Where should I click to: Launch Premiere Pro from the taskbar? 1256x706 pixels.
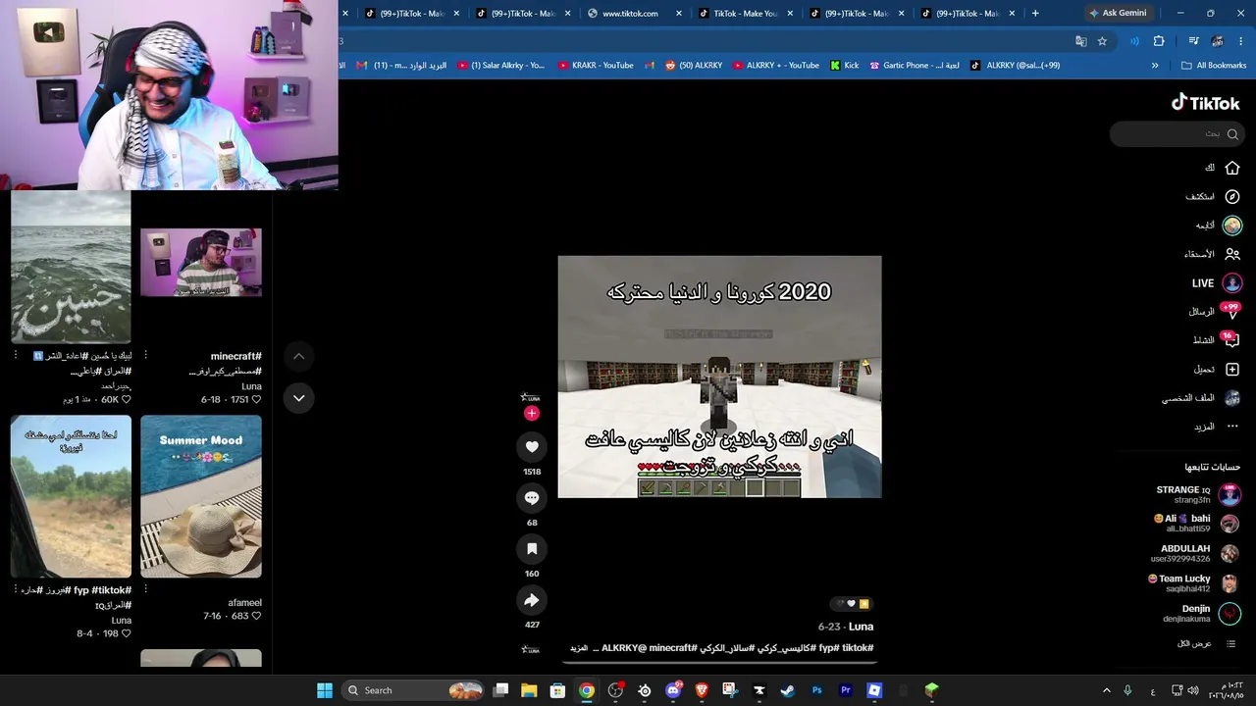(845, 690)
